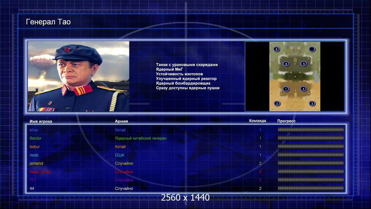
Task: Click Sardor's team number 1
Action: click(260, 138)
